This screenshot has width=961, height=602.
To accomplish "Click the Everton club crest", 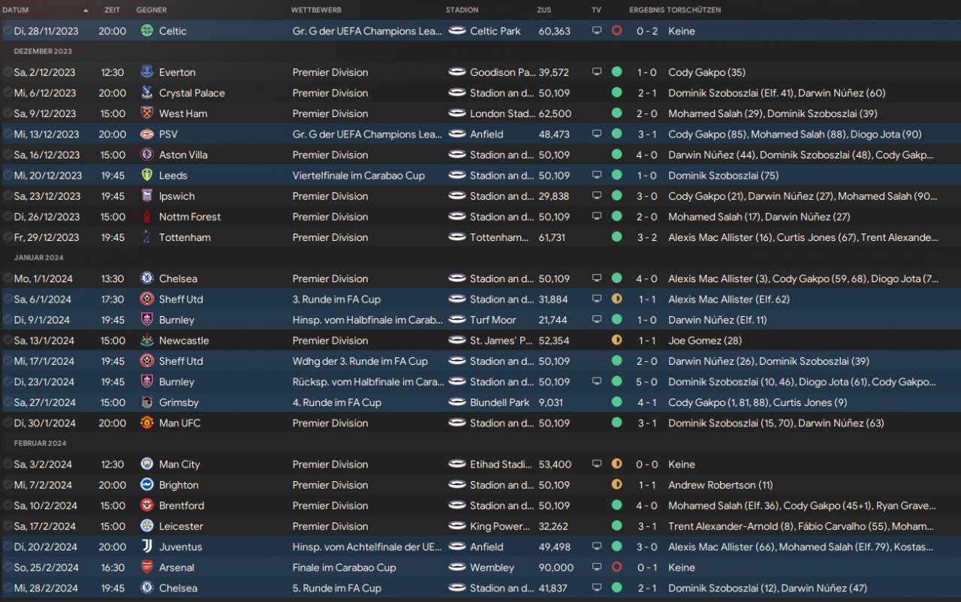I will (146, 72).
